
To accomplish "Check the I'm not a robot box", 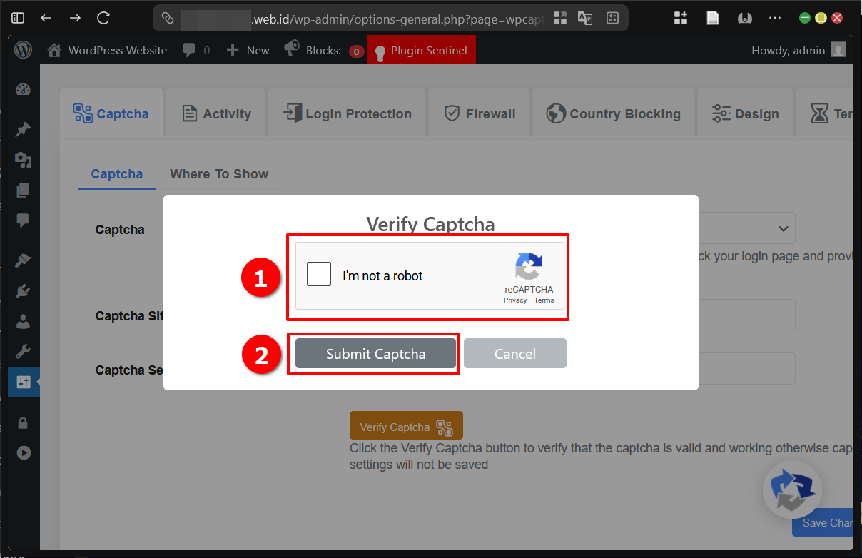I will pos(319,273).
